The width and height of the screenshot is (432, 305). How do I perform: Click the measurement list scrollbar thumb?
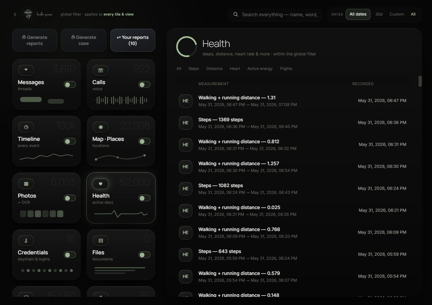pyautogui.click(x=420, y=81)
